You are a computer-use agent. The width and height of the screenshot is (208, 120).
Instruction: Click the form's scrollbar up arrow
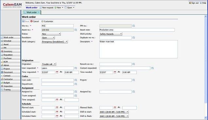tap(206, 17)
